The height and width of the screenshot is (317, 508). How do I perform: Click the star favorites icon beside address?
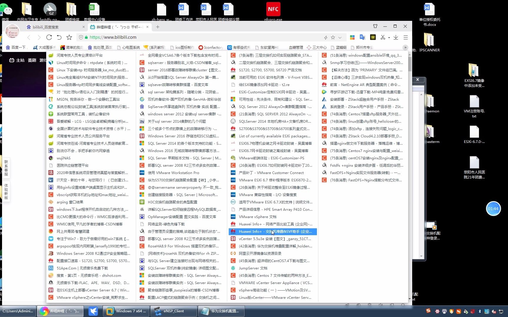coord(69,37)
